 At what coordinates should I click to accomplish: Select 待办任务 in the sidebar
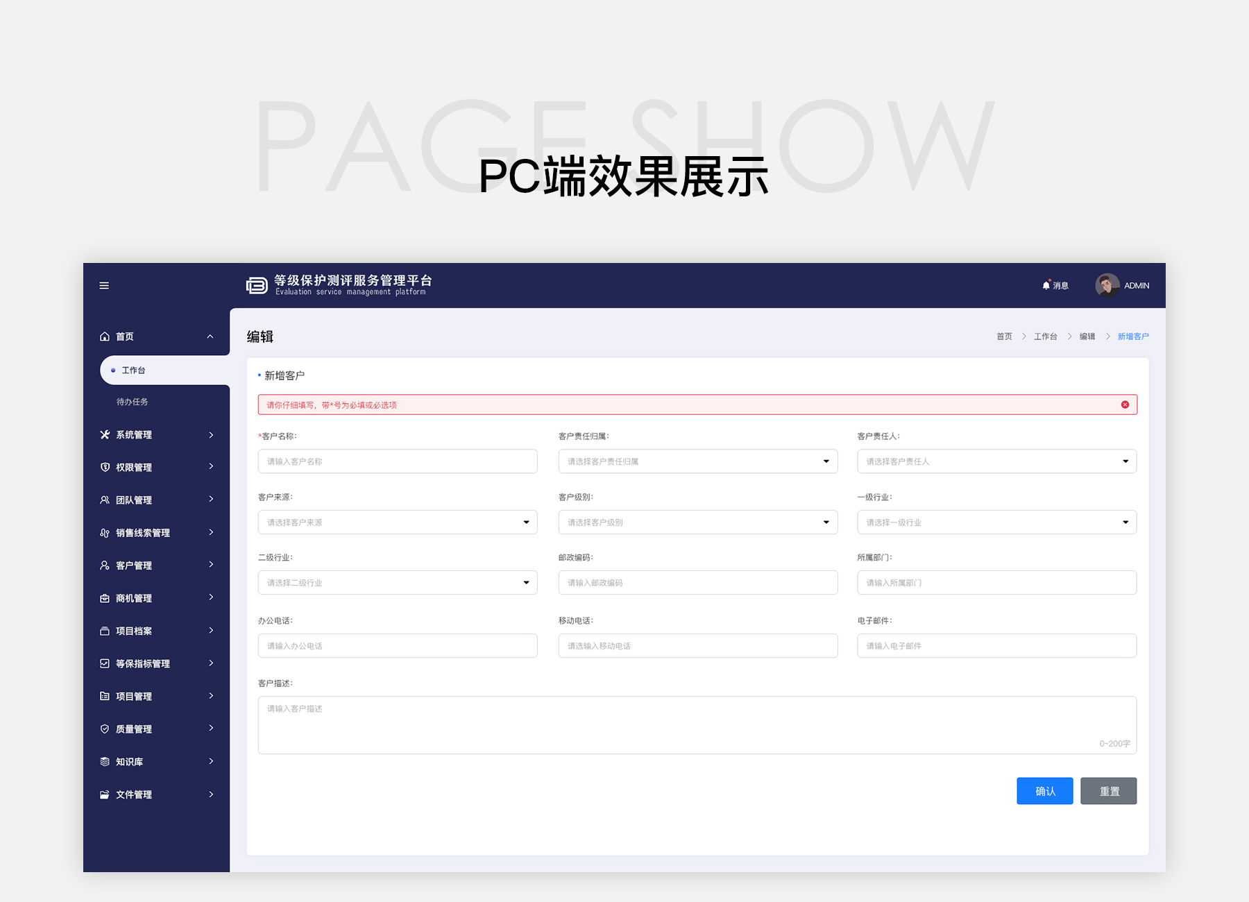click(x=132, y=402)
